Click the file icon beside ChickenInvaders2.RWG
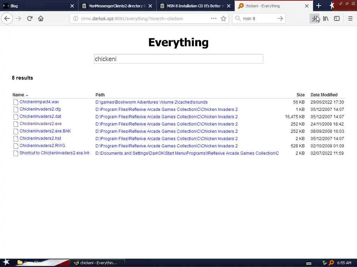Screen dimensions: 357x267 16,146
